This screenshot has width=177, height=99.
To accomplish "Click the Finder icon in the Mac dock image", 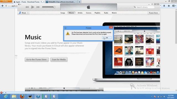I will click(x=118, y=73).
